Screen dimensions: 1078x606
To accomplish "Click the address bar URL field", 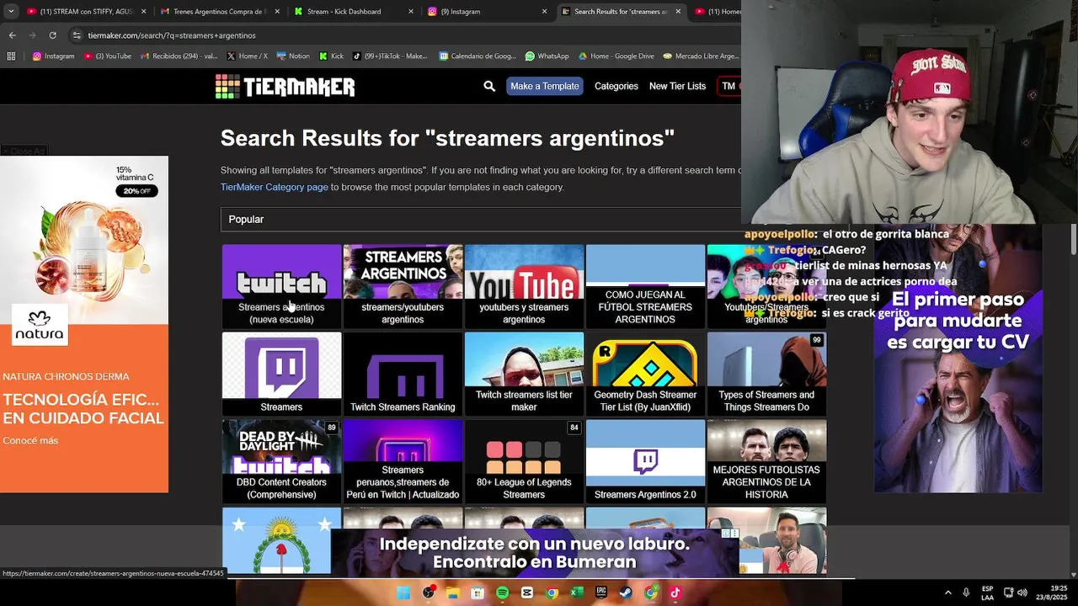I will point(404,35).
